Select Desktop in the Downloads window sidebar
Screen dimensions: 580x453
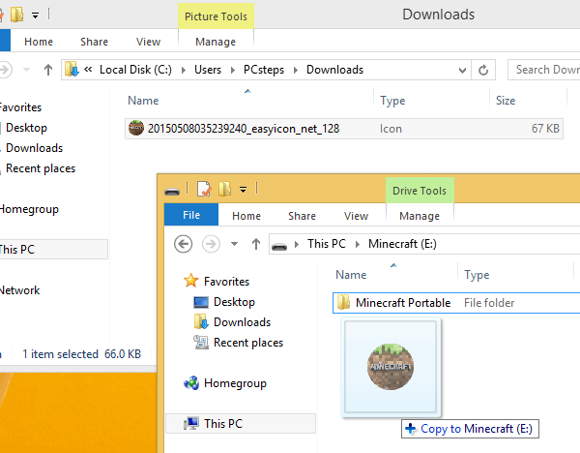(27, 128)
